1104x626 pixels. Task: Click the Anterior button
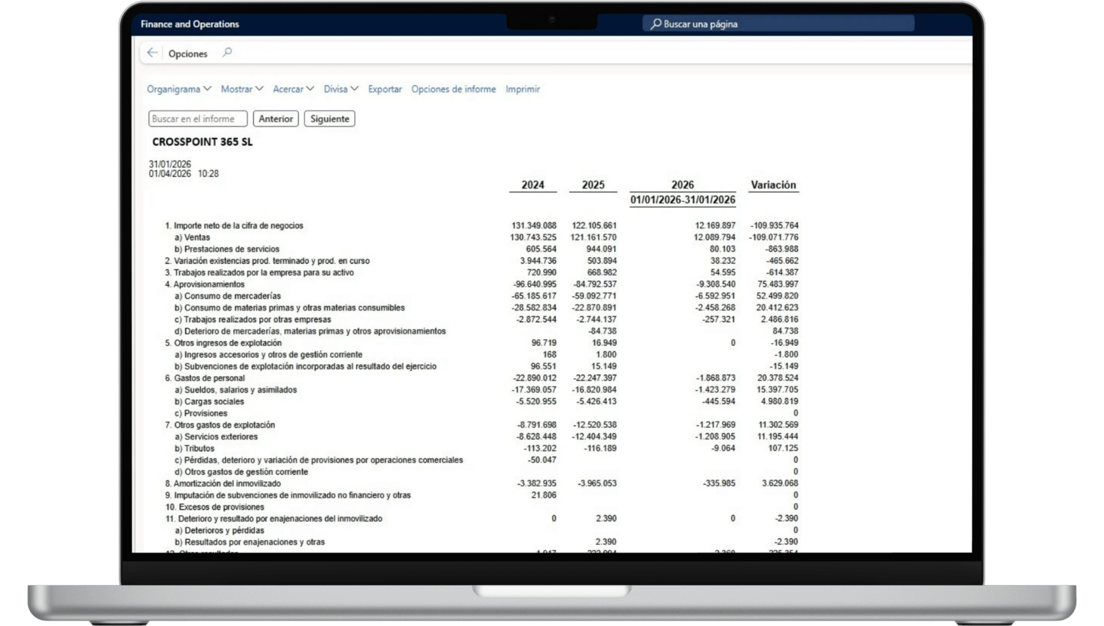pos(276,119)
